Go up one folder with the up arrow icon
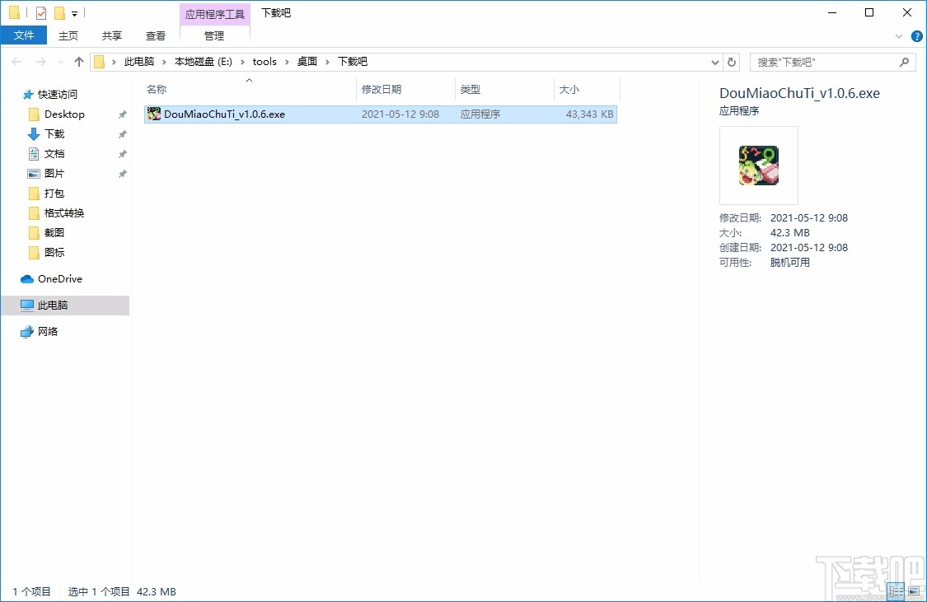The image size is (927, 602). point(78,61)
